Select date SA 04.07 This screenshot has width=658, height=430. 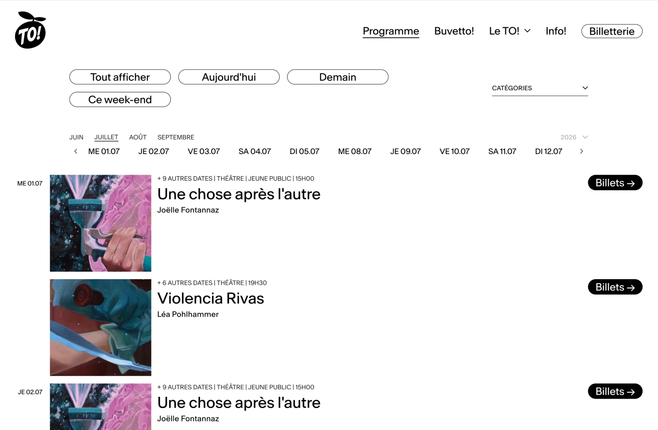click(x=255, y=151)
